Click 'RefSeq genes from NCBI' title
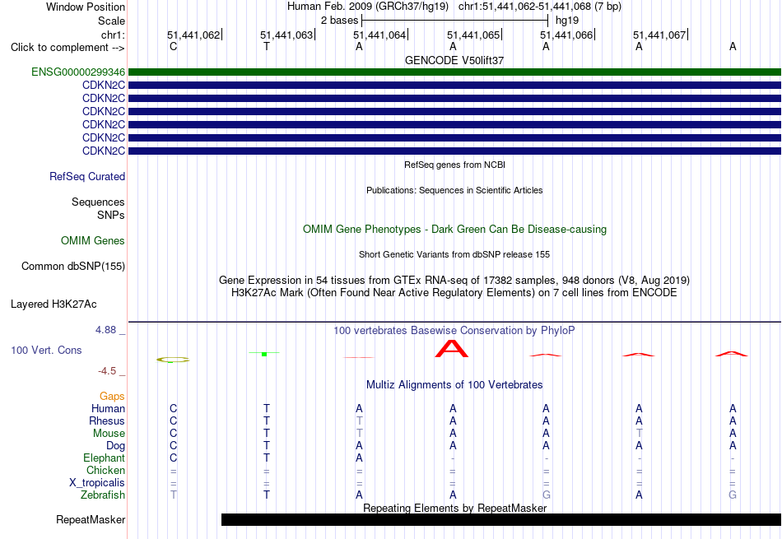782x539 pixels. pos(454,165)
